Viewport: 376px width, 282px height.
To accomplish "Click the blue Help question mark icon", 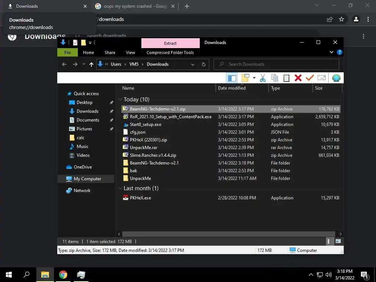I will (x=339, y=52).
